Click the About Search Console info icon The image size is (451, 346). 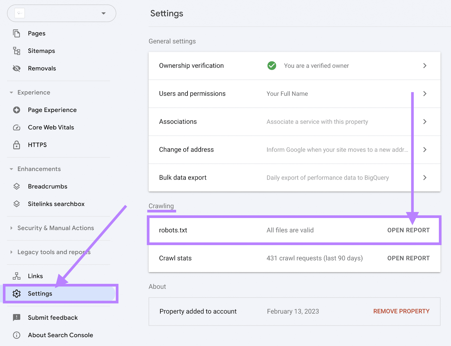[17, 335]
